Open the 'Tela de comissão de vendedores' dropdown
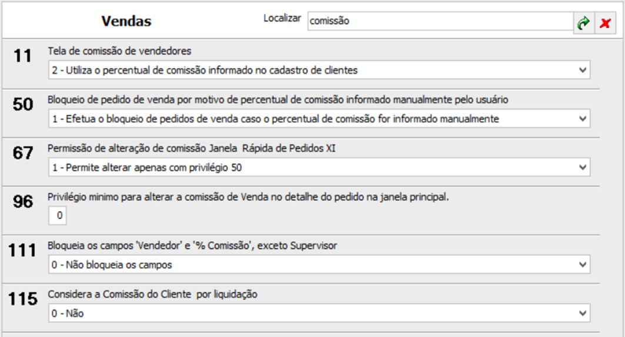This screenshot has width=625, height=337. tap(319, 70)
